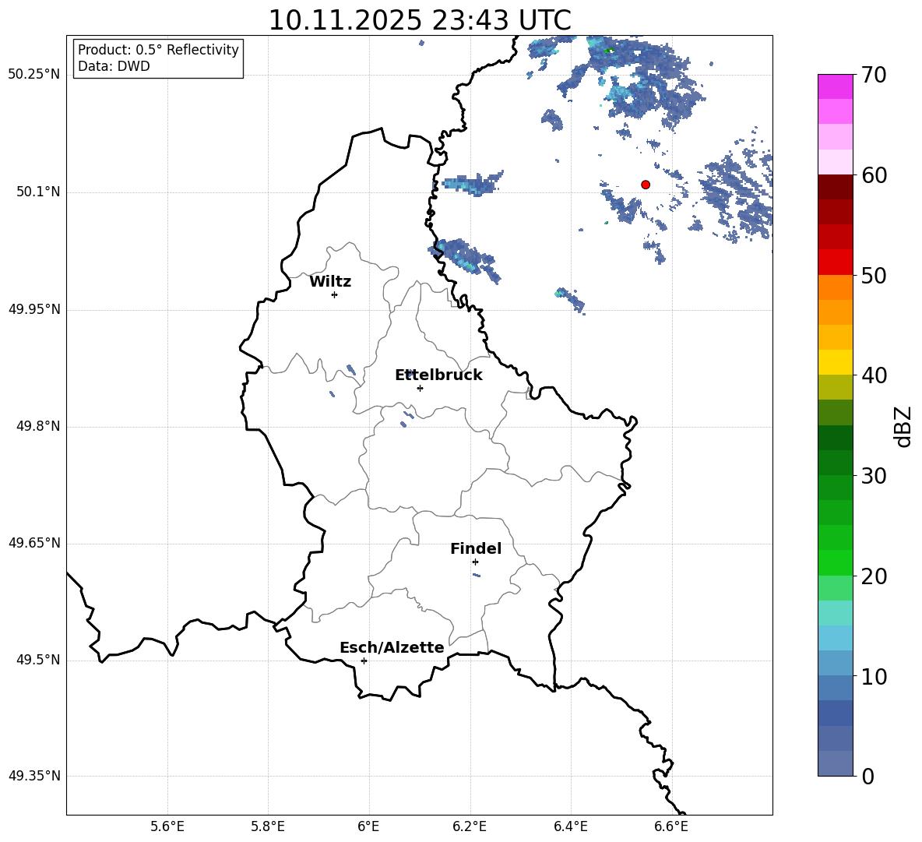The height and width of the screenshot is (842, 922).
Task: Click the 49.5°N latitude label
Action: [37, 660]
